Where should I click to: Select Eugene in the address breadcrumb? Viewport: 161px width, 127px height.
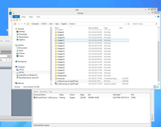(64, 24)
